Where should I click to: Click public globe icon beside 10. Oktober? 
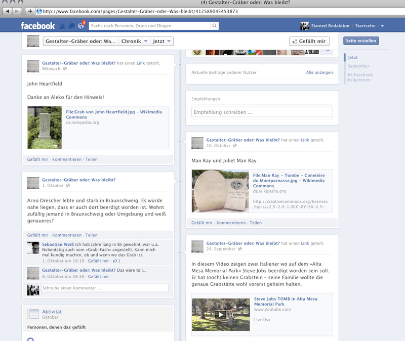(234, 146)
